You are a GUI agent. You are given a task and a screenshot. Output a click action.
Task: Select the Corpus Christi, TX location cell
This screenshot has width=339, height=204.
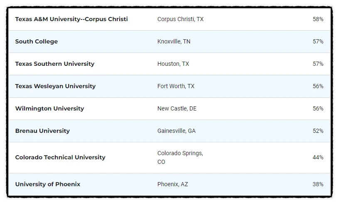[180, 19]
